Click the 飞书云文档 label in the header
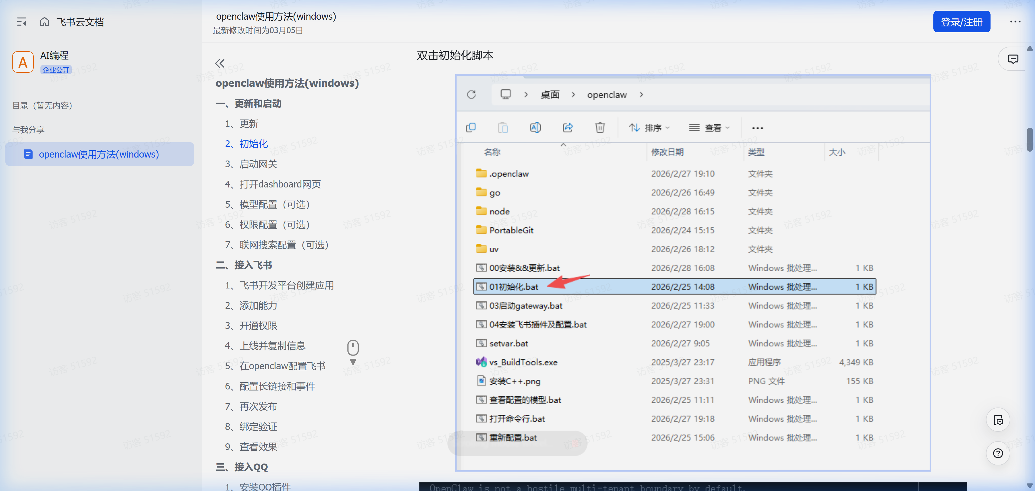 click(x=80, y=22)
